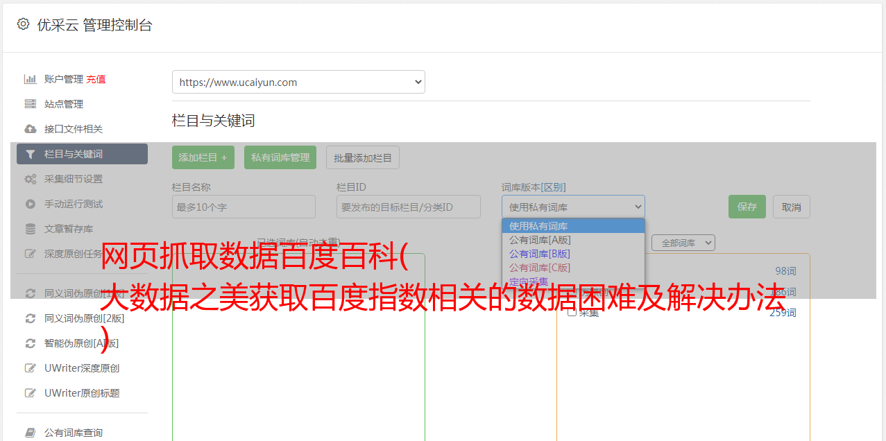Click the 栏目与关键词 page heading
The width and height of the screenshot is (886, 441).
click(x=214, y=121)
